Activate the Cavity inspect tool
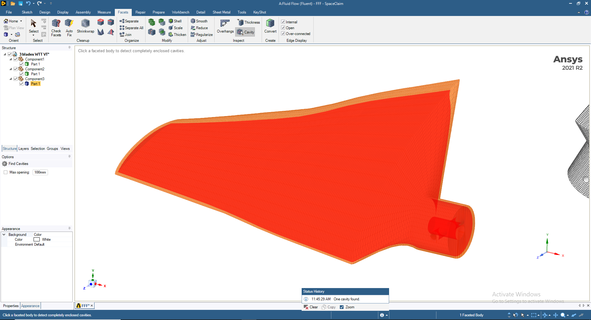Screen dimensions: 591x320 (245, 32)
